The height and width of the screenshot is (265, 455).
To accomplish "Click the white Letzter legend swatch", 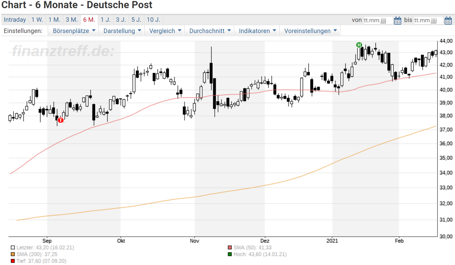I will tap(13, 248).
